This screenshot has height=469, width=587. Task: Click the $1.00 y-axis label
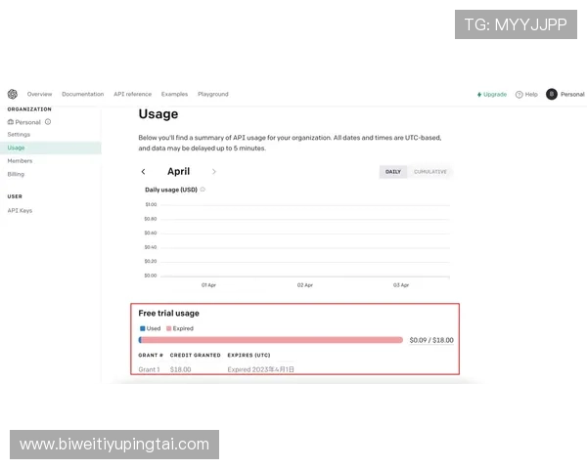click(151, 204)
